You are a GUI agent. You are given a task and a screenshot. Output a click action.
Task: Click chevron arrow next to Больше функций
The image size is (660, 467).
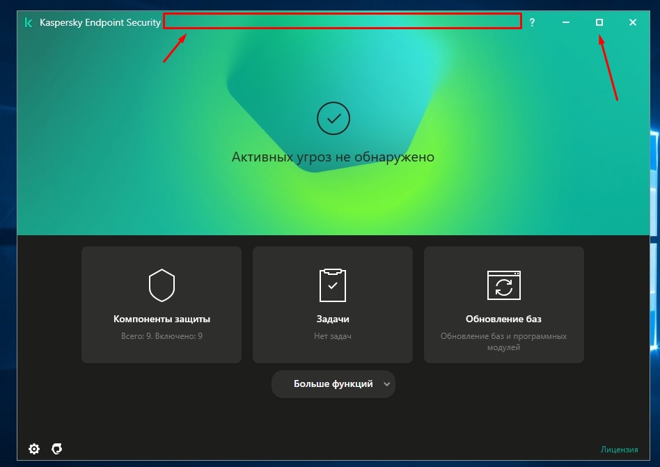[387, 384]
